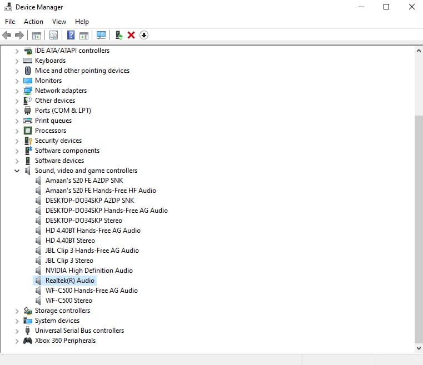
Task: Expand the Network adapters category
Action: click(x=17, y=91)
